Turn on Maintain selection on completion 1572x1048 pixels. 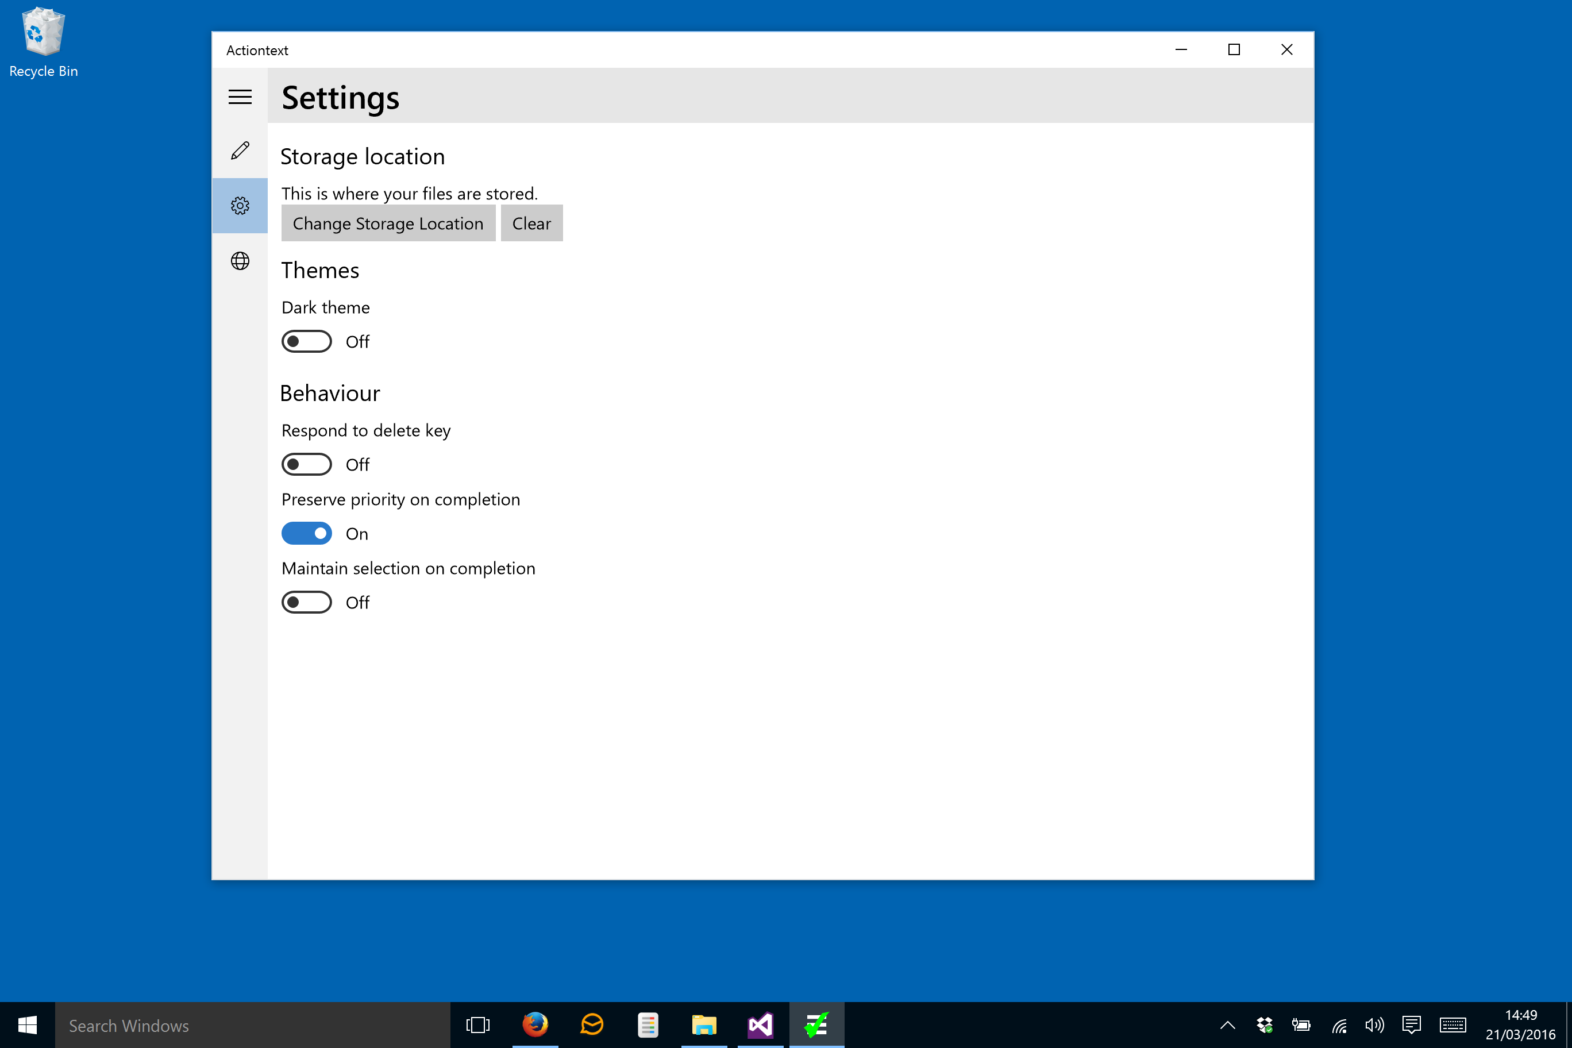pos(306,602)
